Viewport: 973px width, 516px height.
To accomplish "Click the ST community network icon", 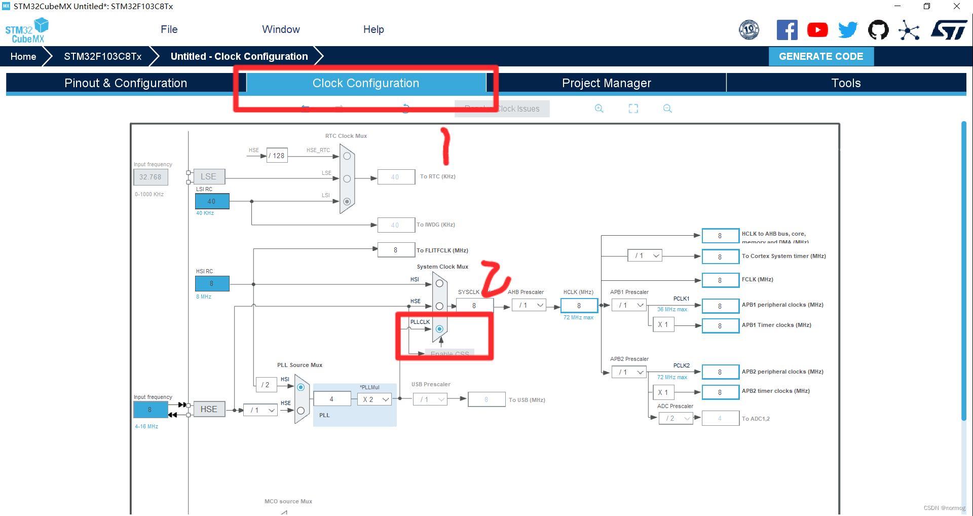I will tap(909, 30).
